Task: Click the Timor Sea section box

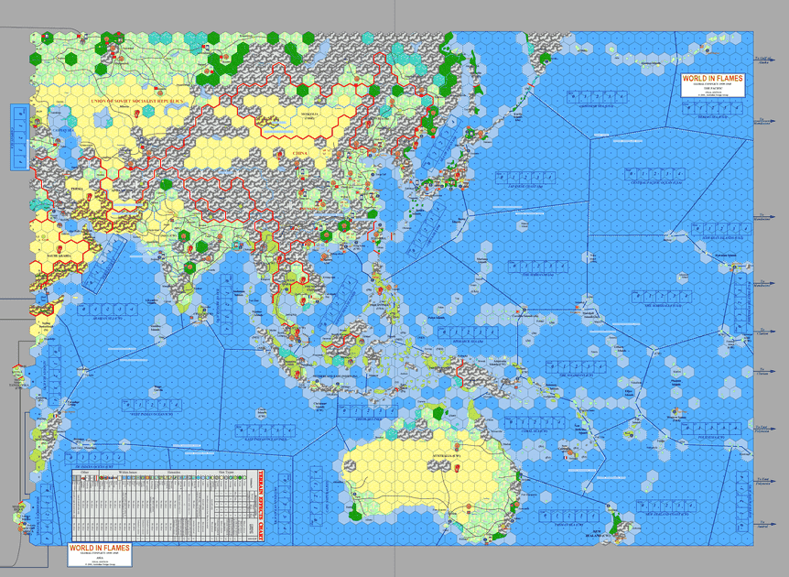Action: point(366,411)
